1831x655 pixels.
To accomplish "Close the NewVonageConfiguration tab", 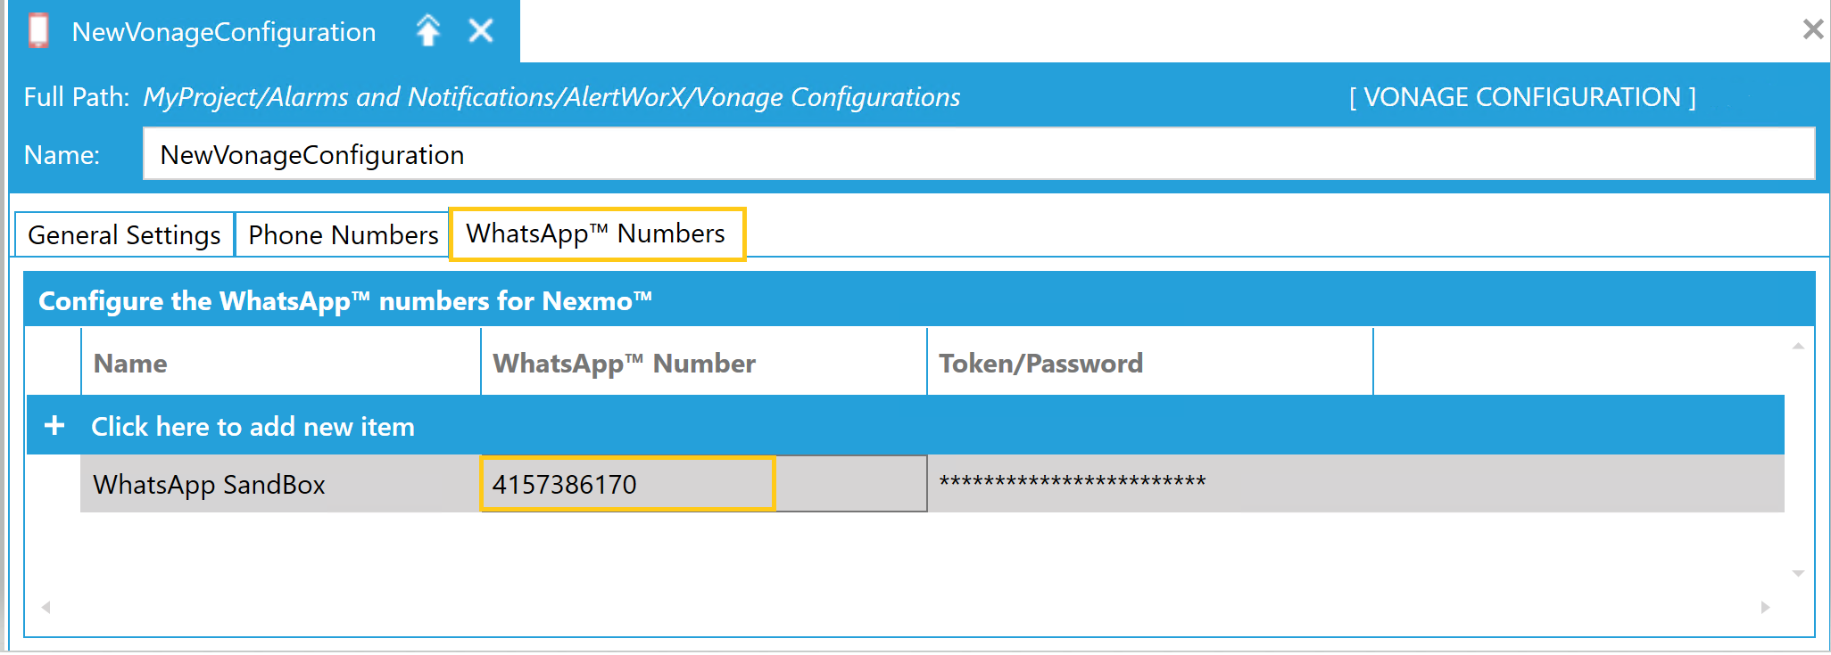I will pyautogui.click(x=481, y=31).
